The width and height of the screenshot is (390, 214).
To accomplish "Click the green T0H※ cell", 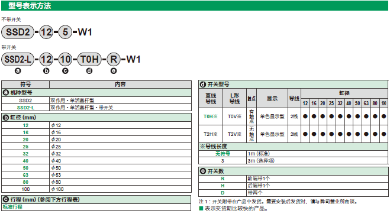I will point(211,116).
